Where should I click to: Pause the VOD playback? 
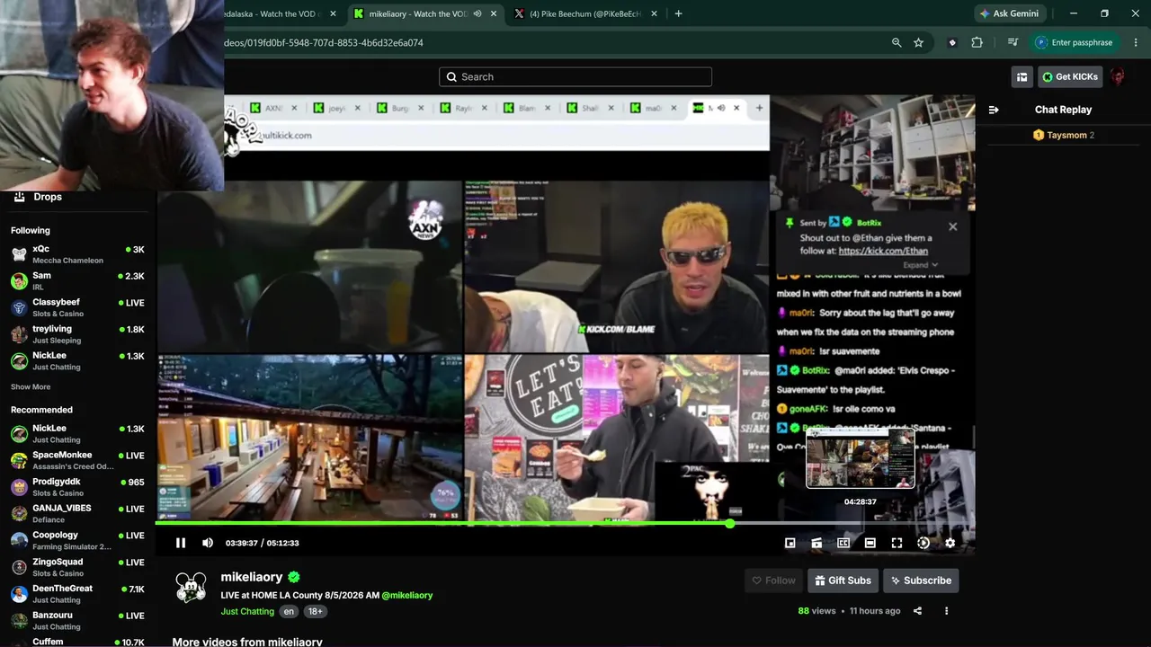coord(181,543)
